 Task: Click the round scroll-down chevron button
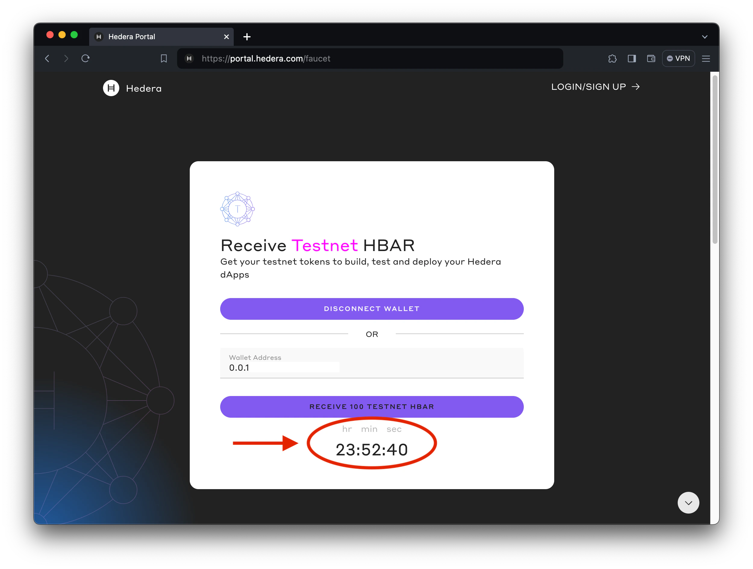coord(688,503)
